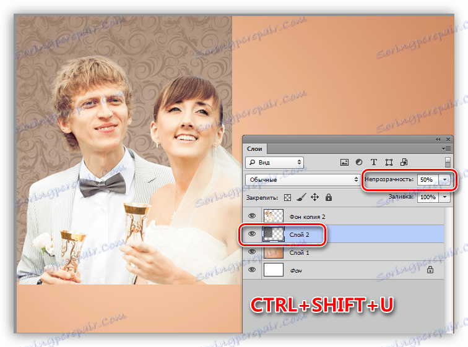
Task: Hide the Фон layer
Action: coord(252,270)
